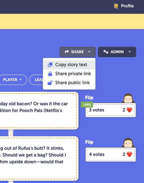The image size is (144, 183).
Task: Click the open padlock public link icon
Action: 50,83
